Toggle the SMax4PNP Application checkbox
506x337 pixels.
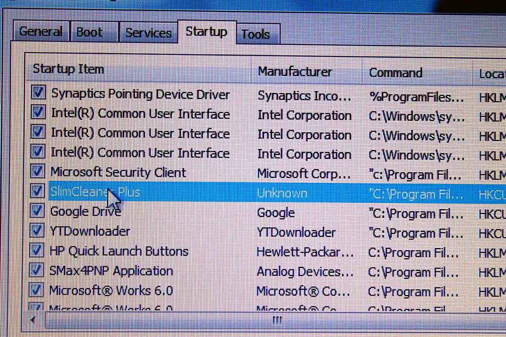click(36, 270)
